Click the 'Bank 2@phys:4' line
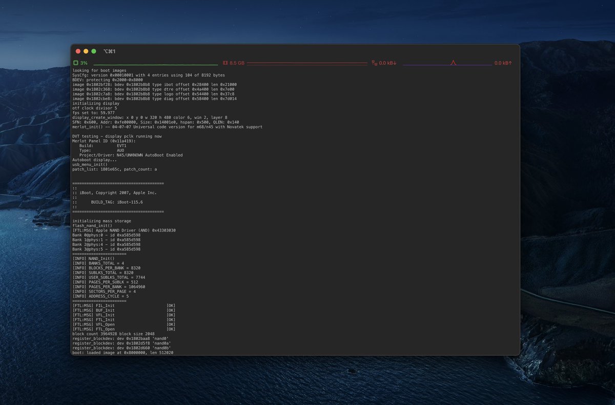 point(107,244)
